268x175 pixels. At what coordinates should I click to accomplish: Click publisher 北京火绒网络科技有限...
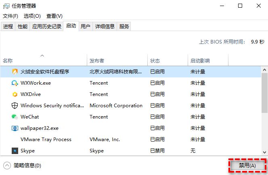pyautogui.click(x=115, y=71)
